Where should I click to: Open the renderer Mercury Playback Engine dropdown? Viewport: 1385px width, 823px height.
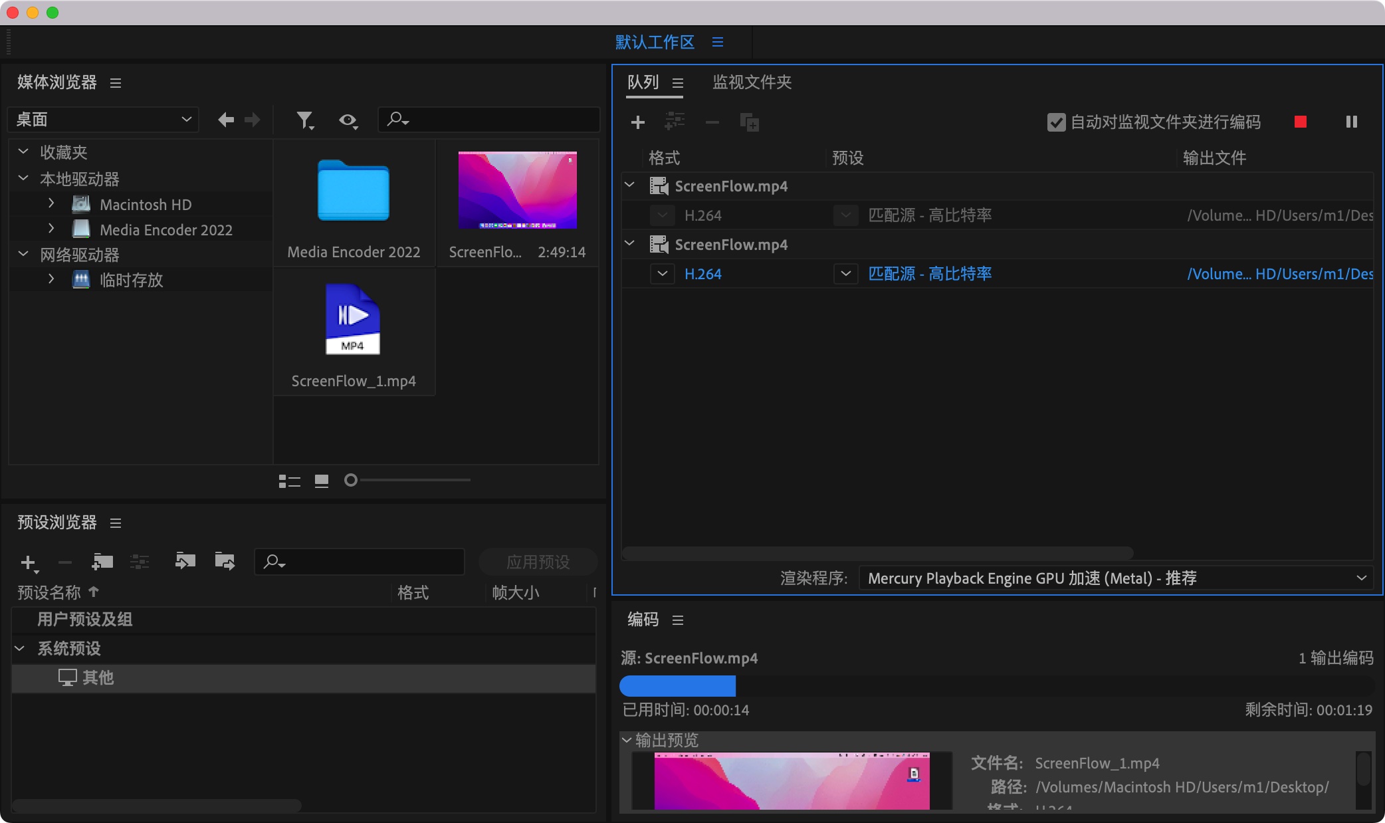click(1117, 578)
